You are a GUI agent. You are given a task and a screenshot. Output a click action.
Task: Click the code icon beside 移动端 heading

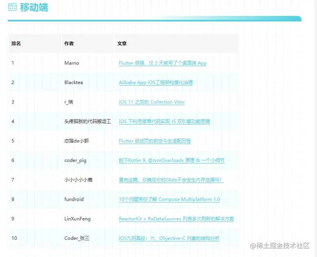(x=12, y=7)
